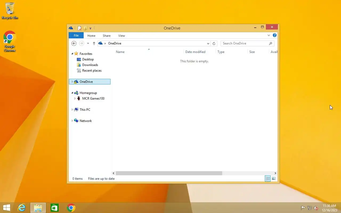Screen dimensions: 341x213
Task: Click the network tray icon
Action: 310,208
